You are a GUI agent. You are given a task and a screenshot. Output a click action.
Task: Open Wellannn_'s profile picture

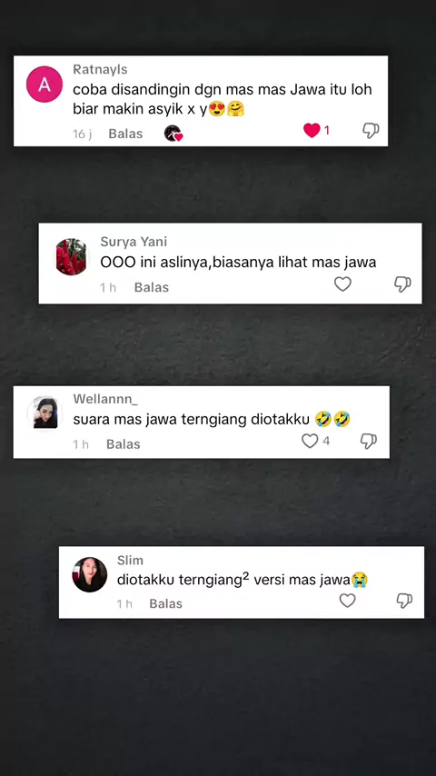pyautogui.click(x=45, y=413)
